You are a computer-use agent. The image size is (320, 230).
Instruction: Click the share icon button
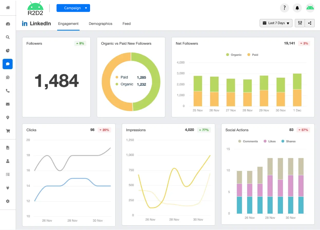(x=310, y=23)
